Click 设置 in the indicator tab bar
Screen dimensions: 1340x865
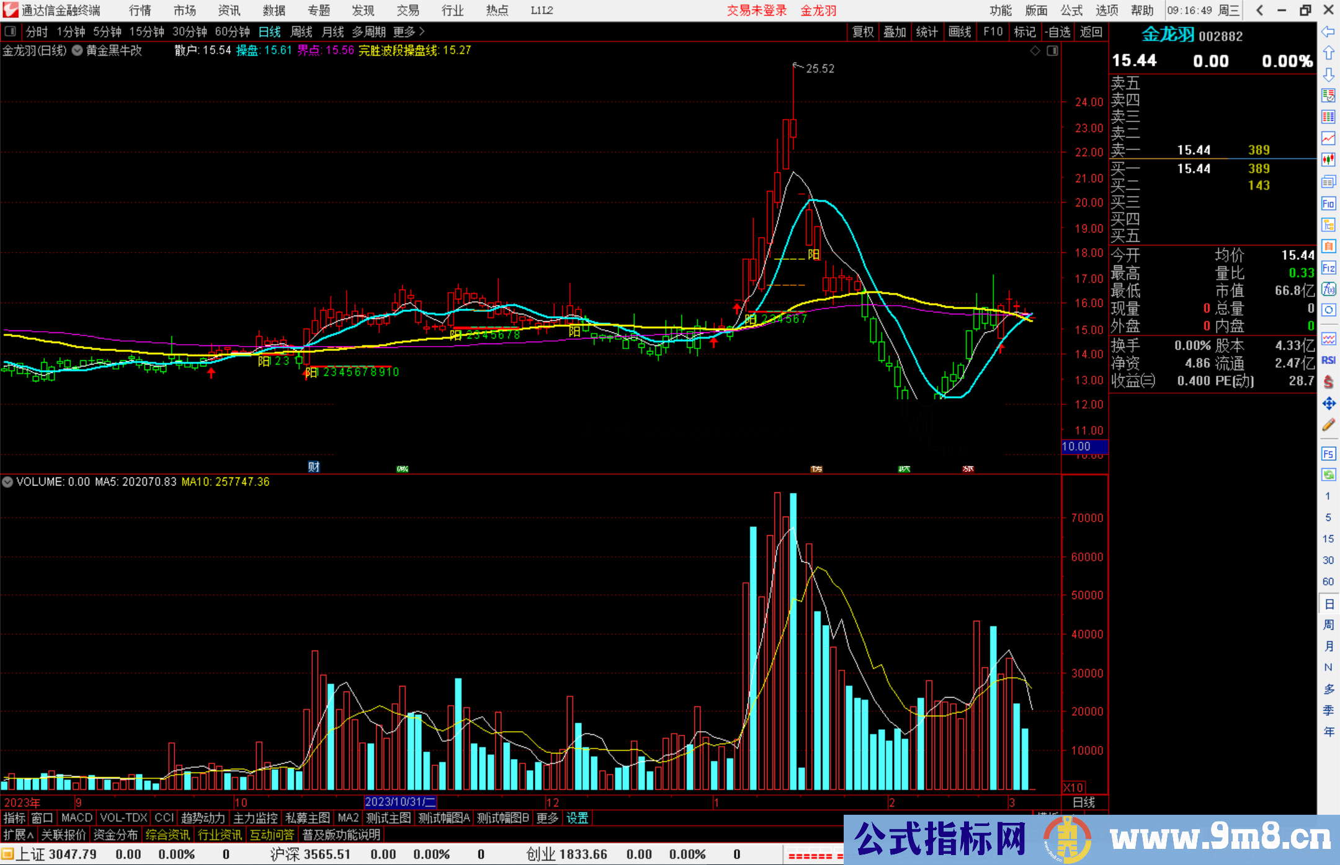[577, 818]
